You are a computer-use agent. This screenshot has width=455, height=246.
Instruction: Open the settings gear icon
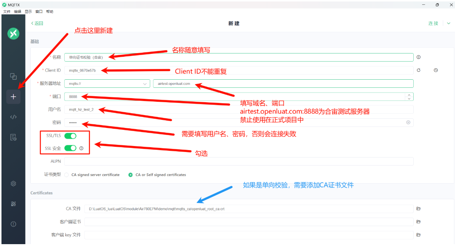(13, 183)
